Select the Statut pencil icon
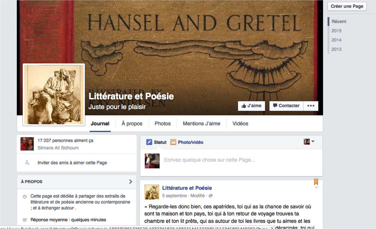Image resolution: width=376 pixels, height=229 pixels. click(149, 142)
